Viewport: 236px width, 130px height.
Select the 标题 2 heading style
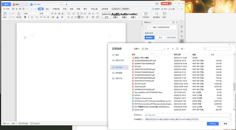click(124, 15)
